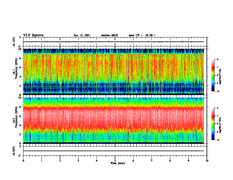Screen dimensions: 233x180
Task: Click the '2' tick on ch.1 frequency axis
Action: [20, 86]
